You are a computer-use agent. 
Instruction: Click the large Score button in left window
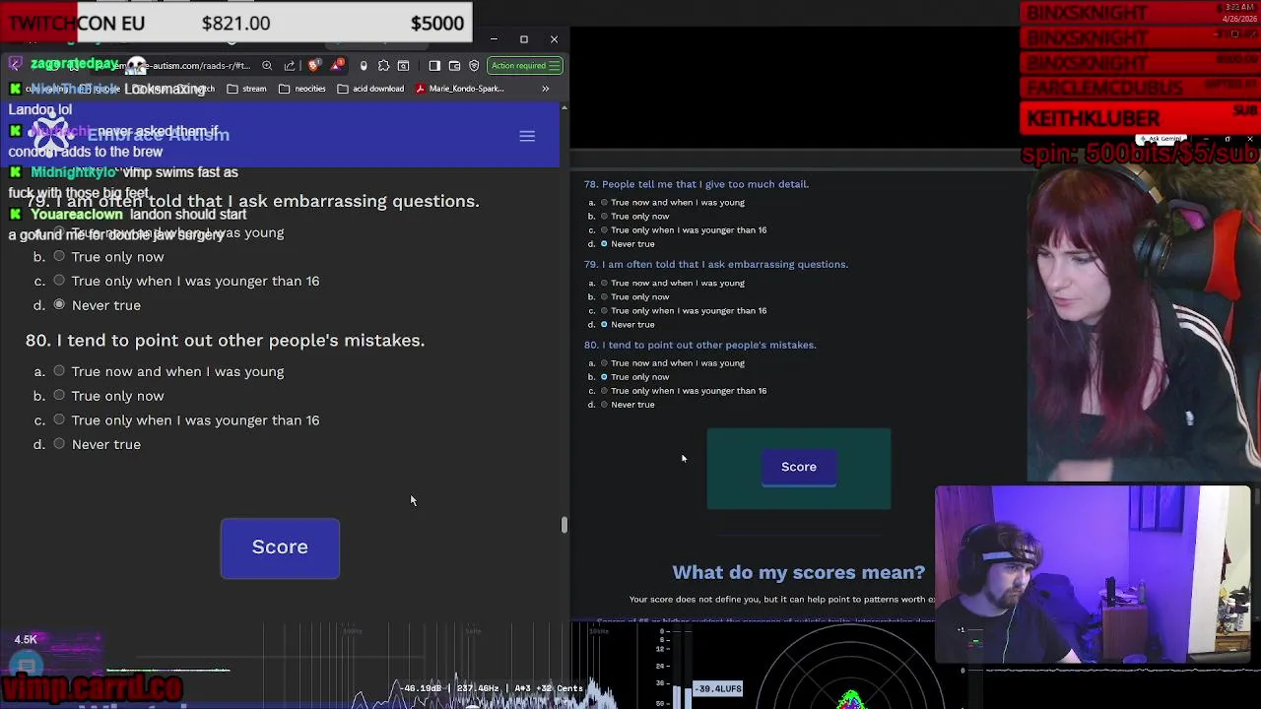tap(280, 548)
